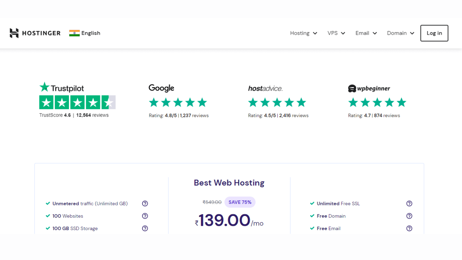Screen dimensions: 462x260
Task: Click the ₹139.00 price
Action: [229, 220]
